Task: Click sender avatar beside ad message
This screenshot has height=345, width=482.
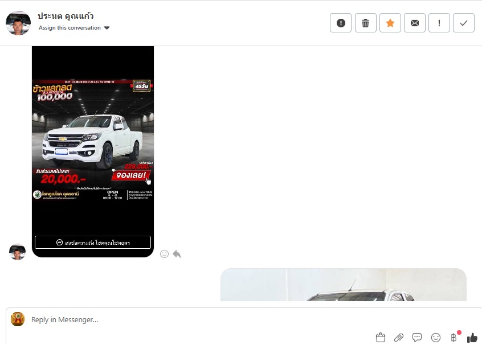Action: pos(18,252)
